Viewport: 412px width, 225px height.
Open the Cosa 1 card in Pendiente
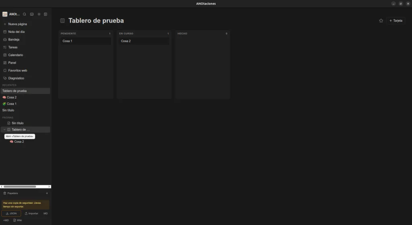pyautogui.click(x=86, y=41)
